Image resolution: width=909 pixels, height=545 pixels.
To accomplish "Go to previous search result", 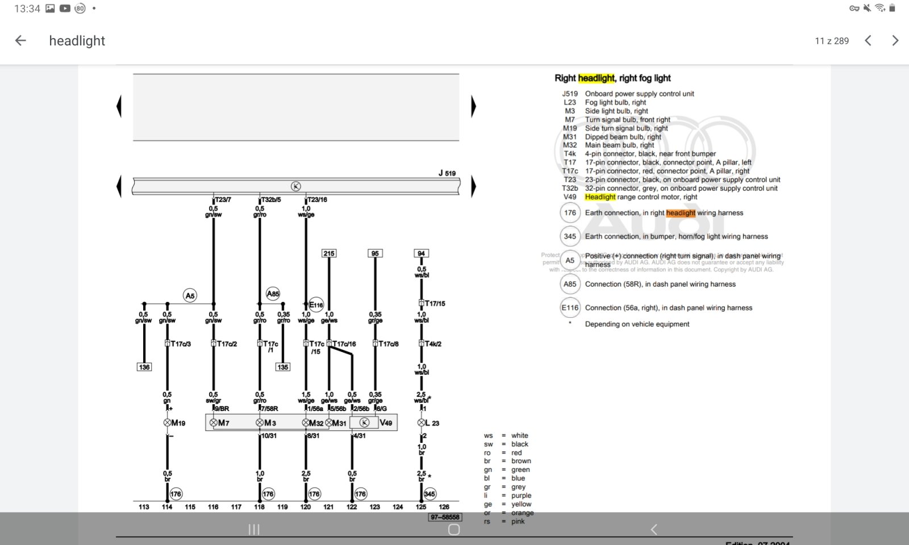I will (x=868, y=40).
